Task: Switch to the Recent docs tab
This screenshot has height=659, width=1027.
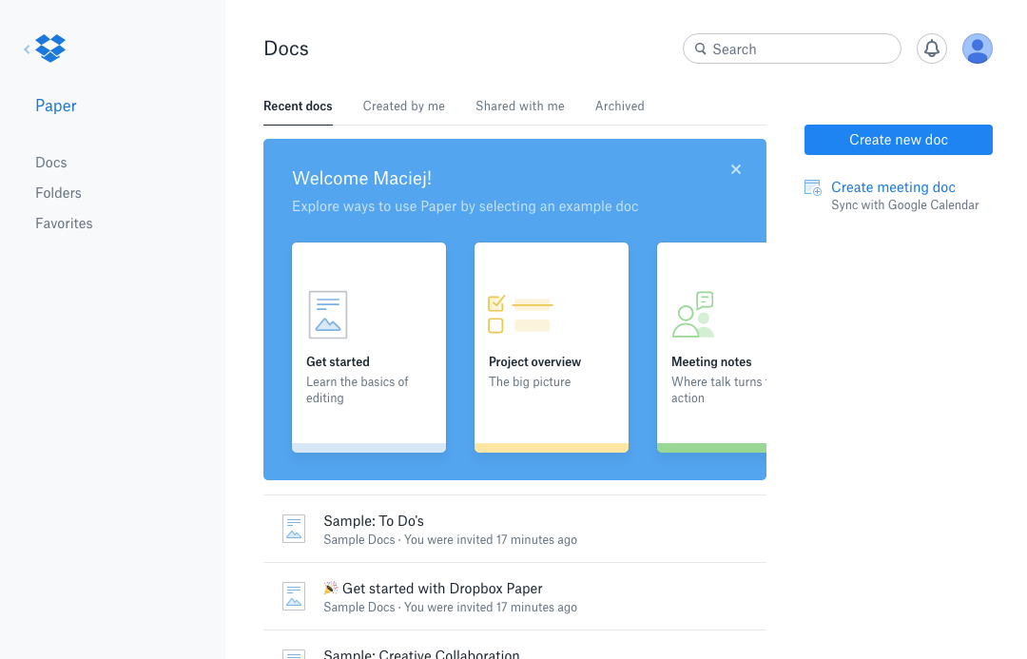Action: (298, 107)
